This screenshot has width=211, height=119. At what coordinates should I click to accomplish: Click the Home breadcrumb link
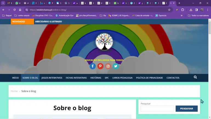(x=14, y=91)
